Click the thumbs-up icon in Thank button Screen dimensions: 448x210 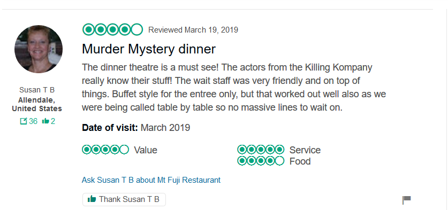[92, 199]
